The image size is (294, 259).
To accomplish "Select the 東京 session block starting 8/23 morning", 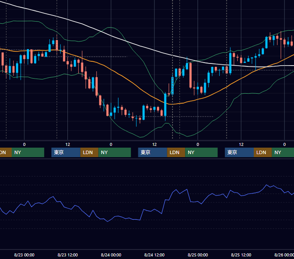I will click(66, 152).
